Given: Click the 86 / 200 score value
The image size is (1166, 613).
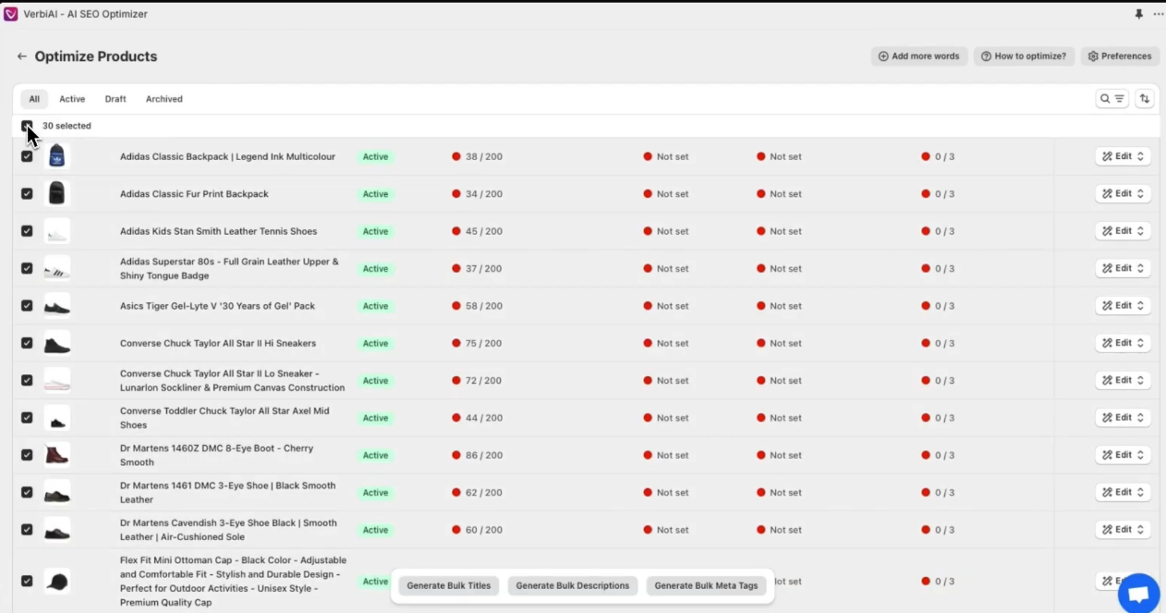Looking at the screenshot, I should [x=484, y=455].
